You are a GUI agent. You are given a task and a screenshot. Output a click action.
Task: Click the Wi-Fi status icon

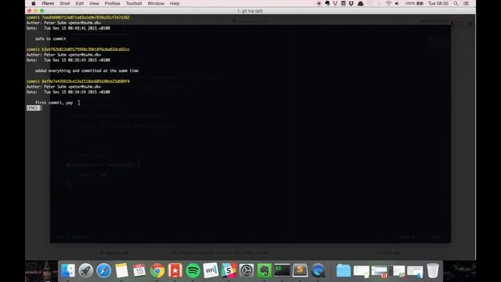click(388, 3)
